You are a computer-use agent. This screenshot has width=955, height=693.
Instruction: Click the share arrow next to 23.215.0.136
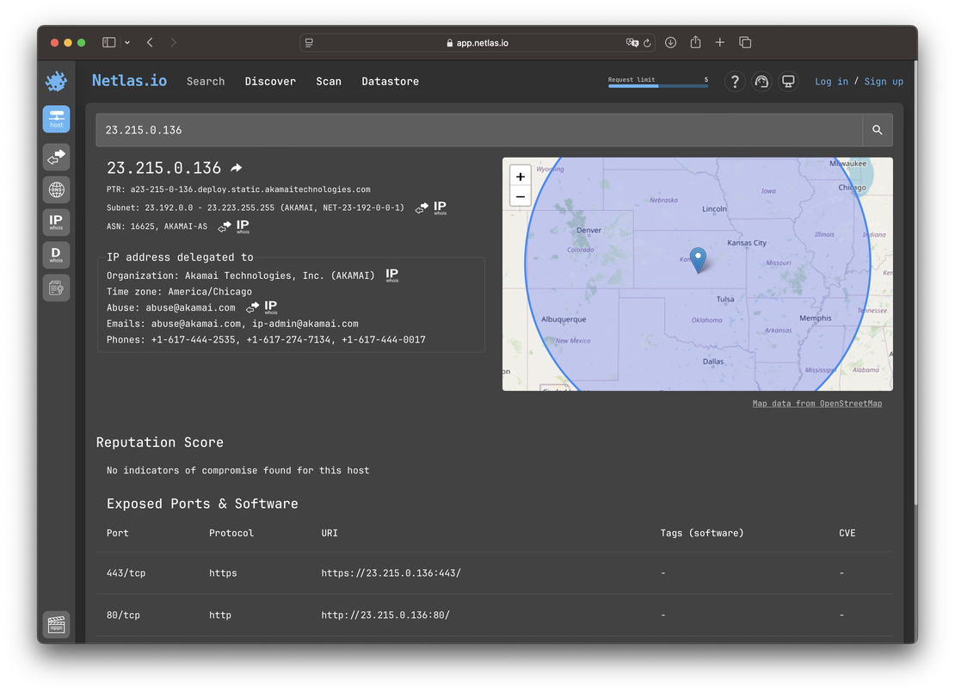pyautogui.click(x=235, y=167)
